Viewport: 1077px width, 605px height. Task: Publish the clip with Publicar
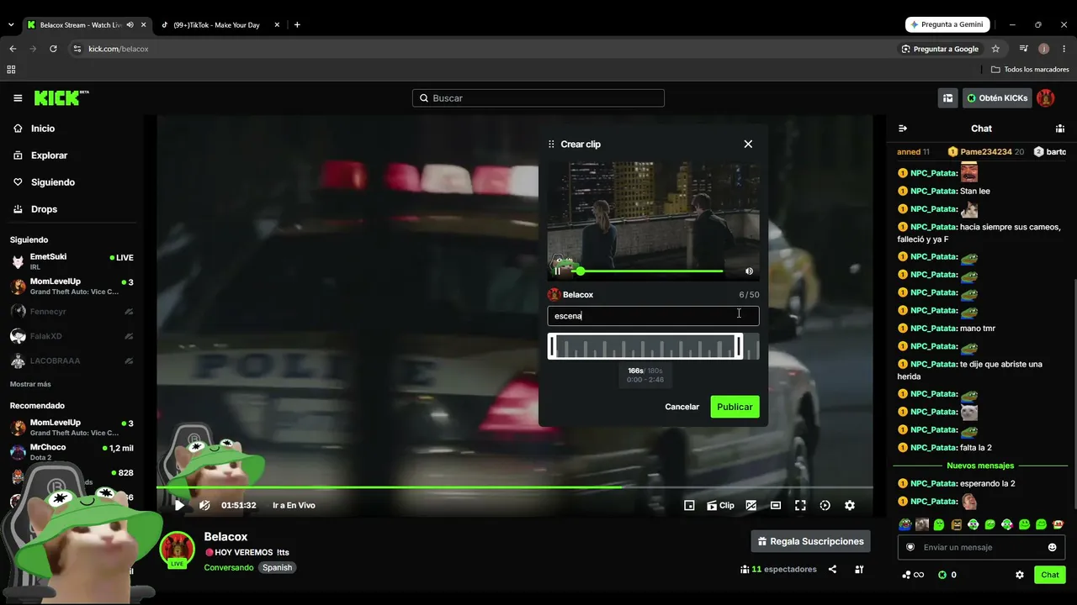click(735, 407)
